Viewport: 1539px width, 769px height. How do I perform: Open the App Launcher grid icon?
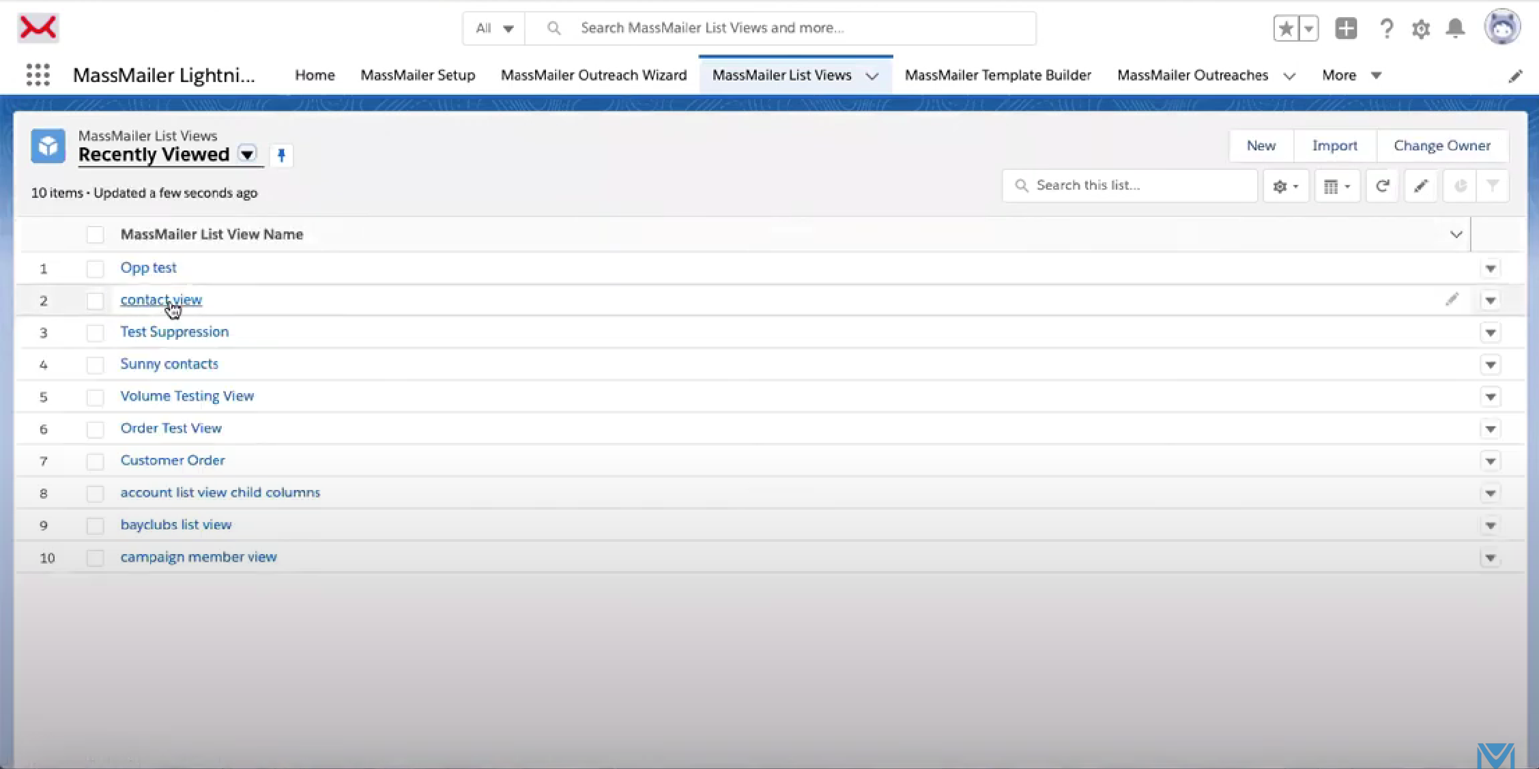pyautogui.click(x=38, y=75)
